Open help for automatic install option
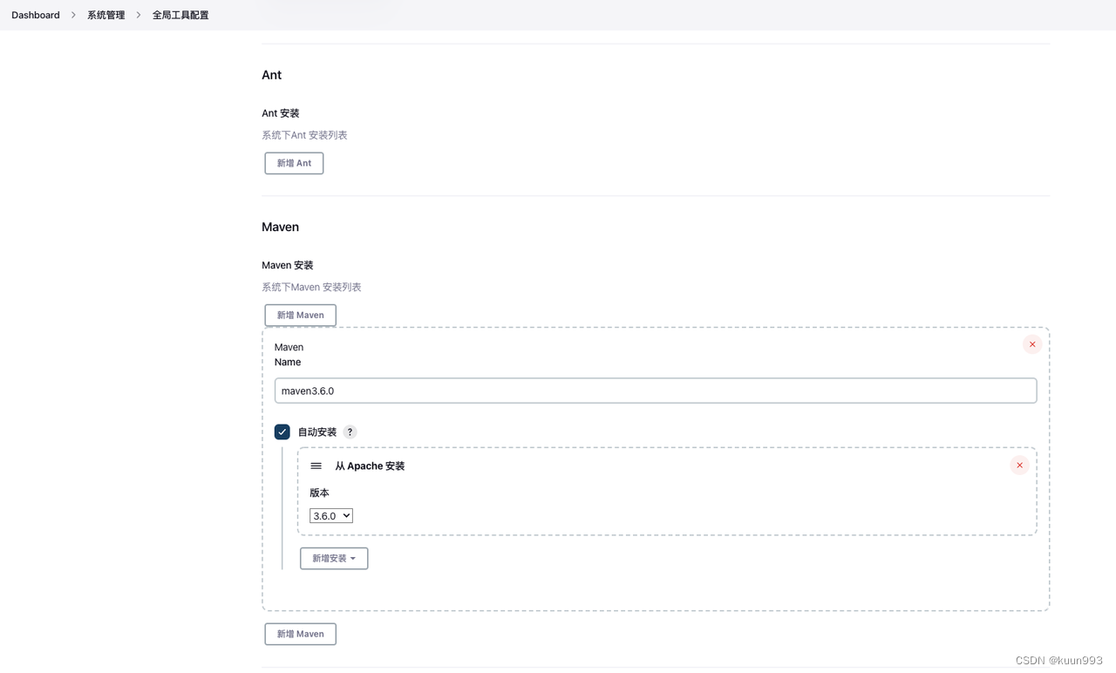1116x673 pixels. (x=350, y=432)
